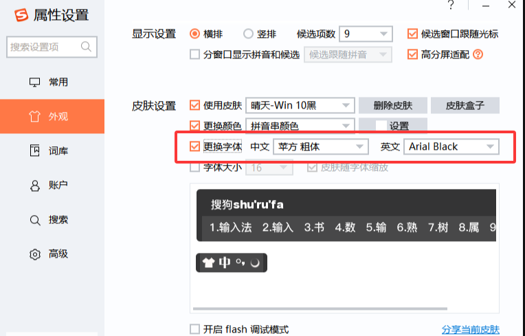Click the Sogou logo in title bar
This screenshot has height=336, width=525.
pos(21,15)
